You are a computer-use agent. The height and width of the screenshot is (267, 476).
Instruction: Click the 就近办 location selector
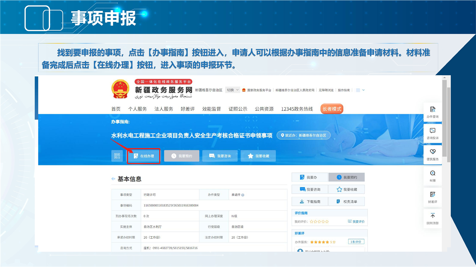point(303,136)
